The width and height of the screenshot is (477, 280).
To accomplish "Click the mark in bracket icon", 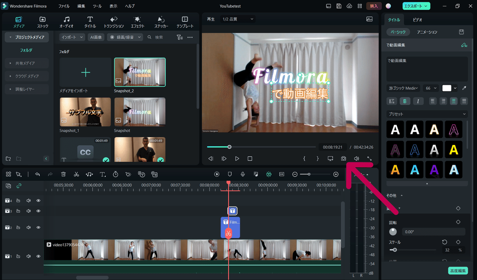I will click(x=304, y=158).
